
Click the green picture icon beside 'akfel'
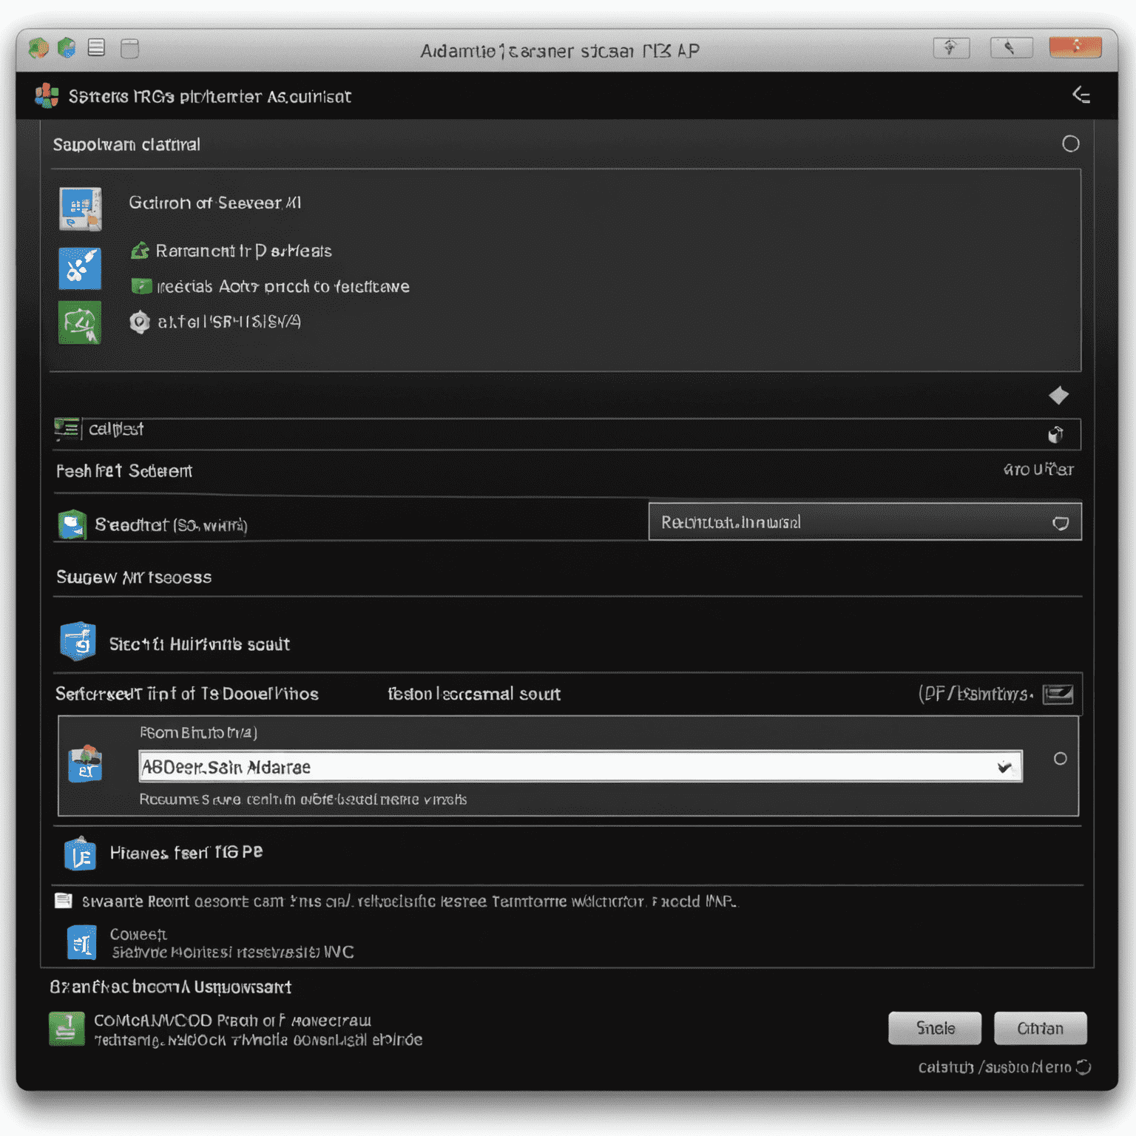pos(80,323)
